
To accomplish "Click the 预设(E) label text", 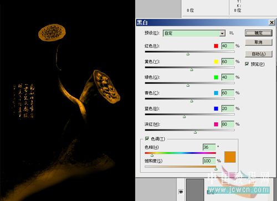I will (152, 33).
